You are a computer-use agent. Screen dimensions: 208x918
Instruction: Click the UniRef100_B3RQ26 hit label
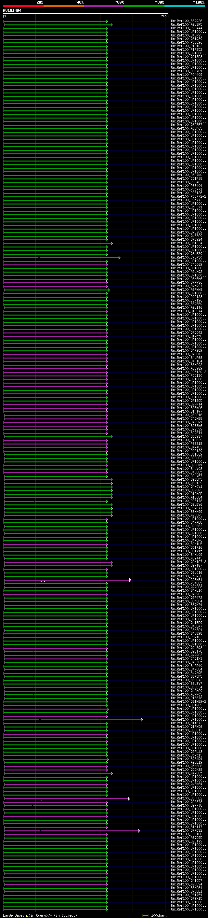(x=187, y=21)
